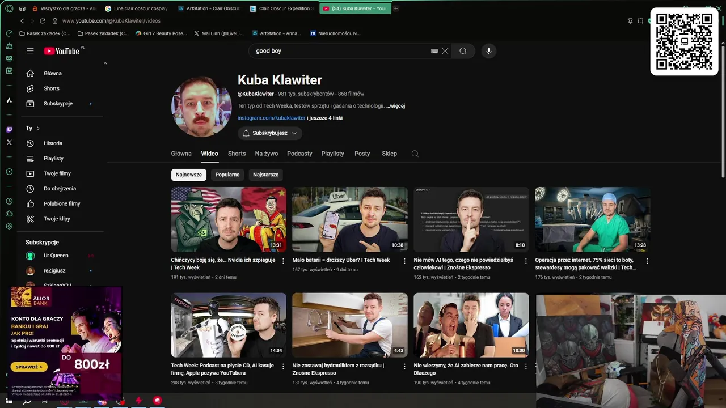Expand the 'Ty' section chevron
The height and width of the screenshot is (408, 726).
coord(38,129)
